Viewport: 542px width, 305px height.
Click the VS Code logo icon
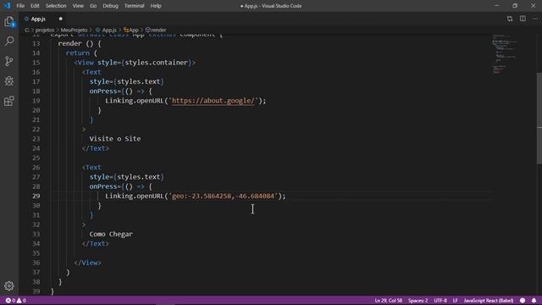click(x=8, y=6)
